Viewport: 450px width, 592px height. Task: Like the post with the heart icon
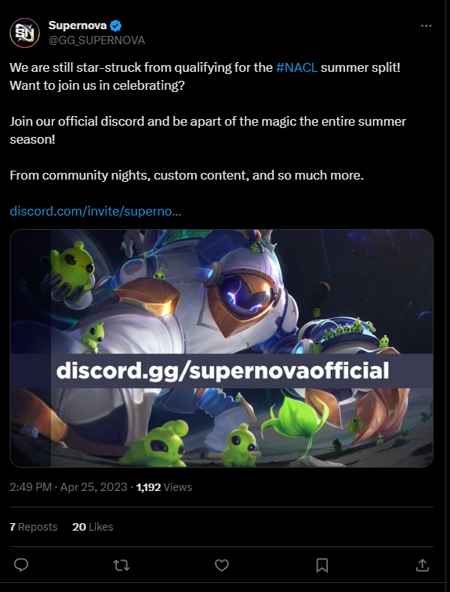(222, 565)
